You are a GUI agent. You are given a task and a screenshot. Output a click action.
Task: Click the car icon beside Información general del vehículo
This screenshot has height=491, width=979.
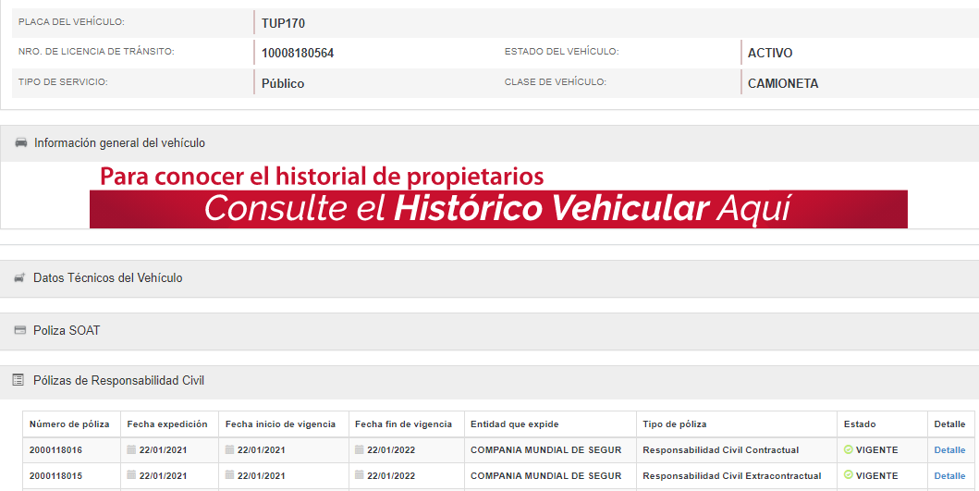coord(20,143)
